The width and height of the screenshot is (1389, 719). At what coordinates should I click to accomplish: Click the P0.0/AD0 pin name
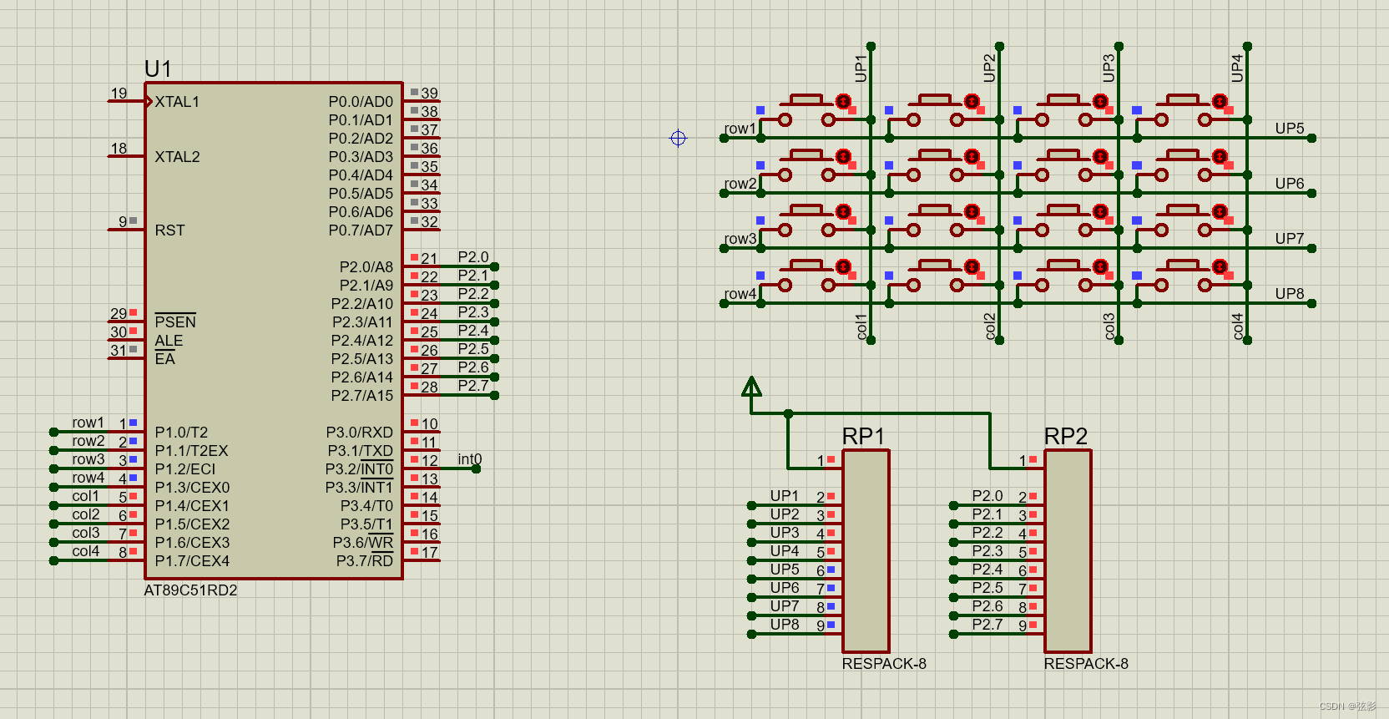pyautogui.click(x=361, y=102)
